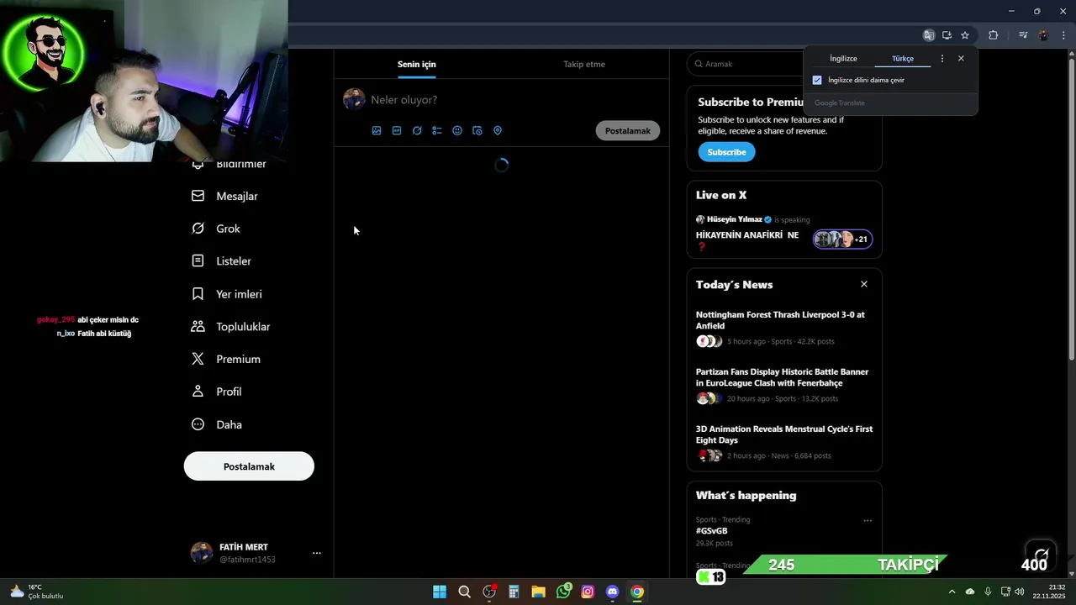Open options for #GSvGB trend
The height and width of the screenshot is (605, 1076).
click(x=868, y=520)
